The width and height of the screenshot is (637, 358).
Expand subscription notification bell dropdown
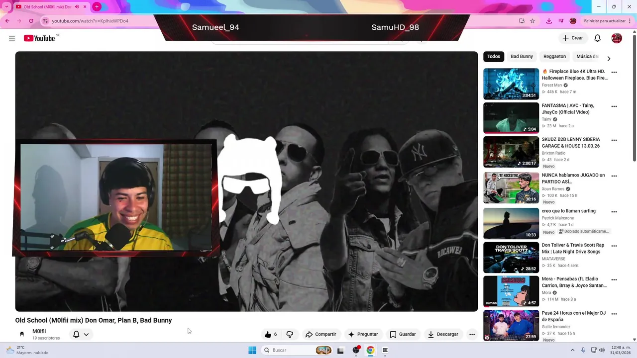(81, 334)
